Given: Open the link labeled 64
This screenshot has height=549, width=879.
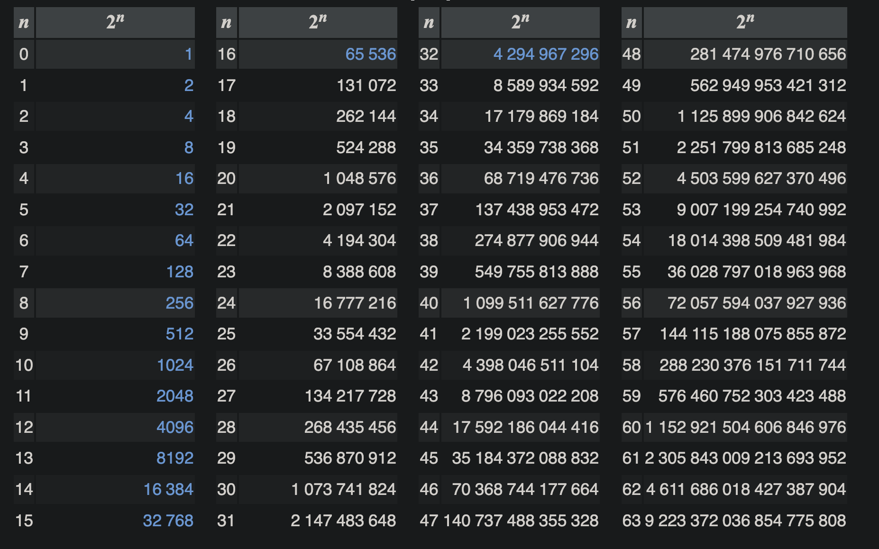Looking at the screenshot, I should point(185,241).
